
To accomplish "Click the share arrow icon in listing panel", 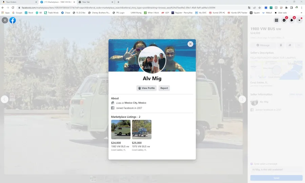I will pos(290,45).
